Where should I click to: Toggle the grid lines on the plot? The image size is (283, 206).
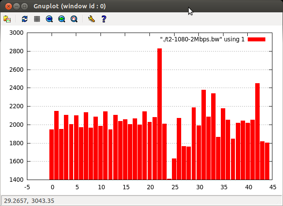click(x=37, y=19)
